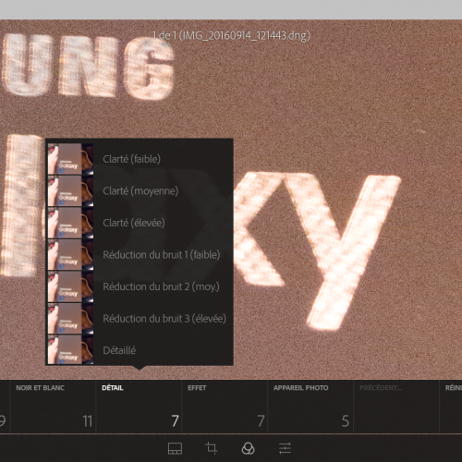
Task: Open the Noir et Blanc preset group
Action: (53, 407)
